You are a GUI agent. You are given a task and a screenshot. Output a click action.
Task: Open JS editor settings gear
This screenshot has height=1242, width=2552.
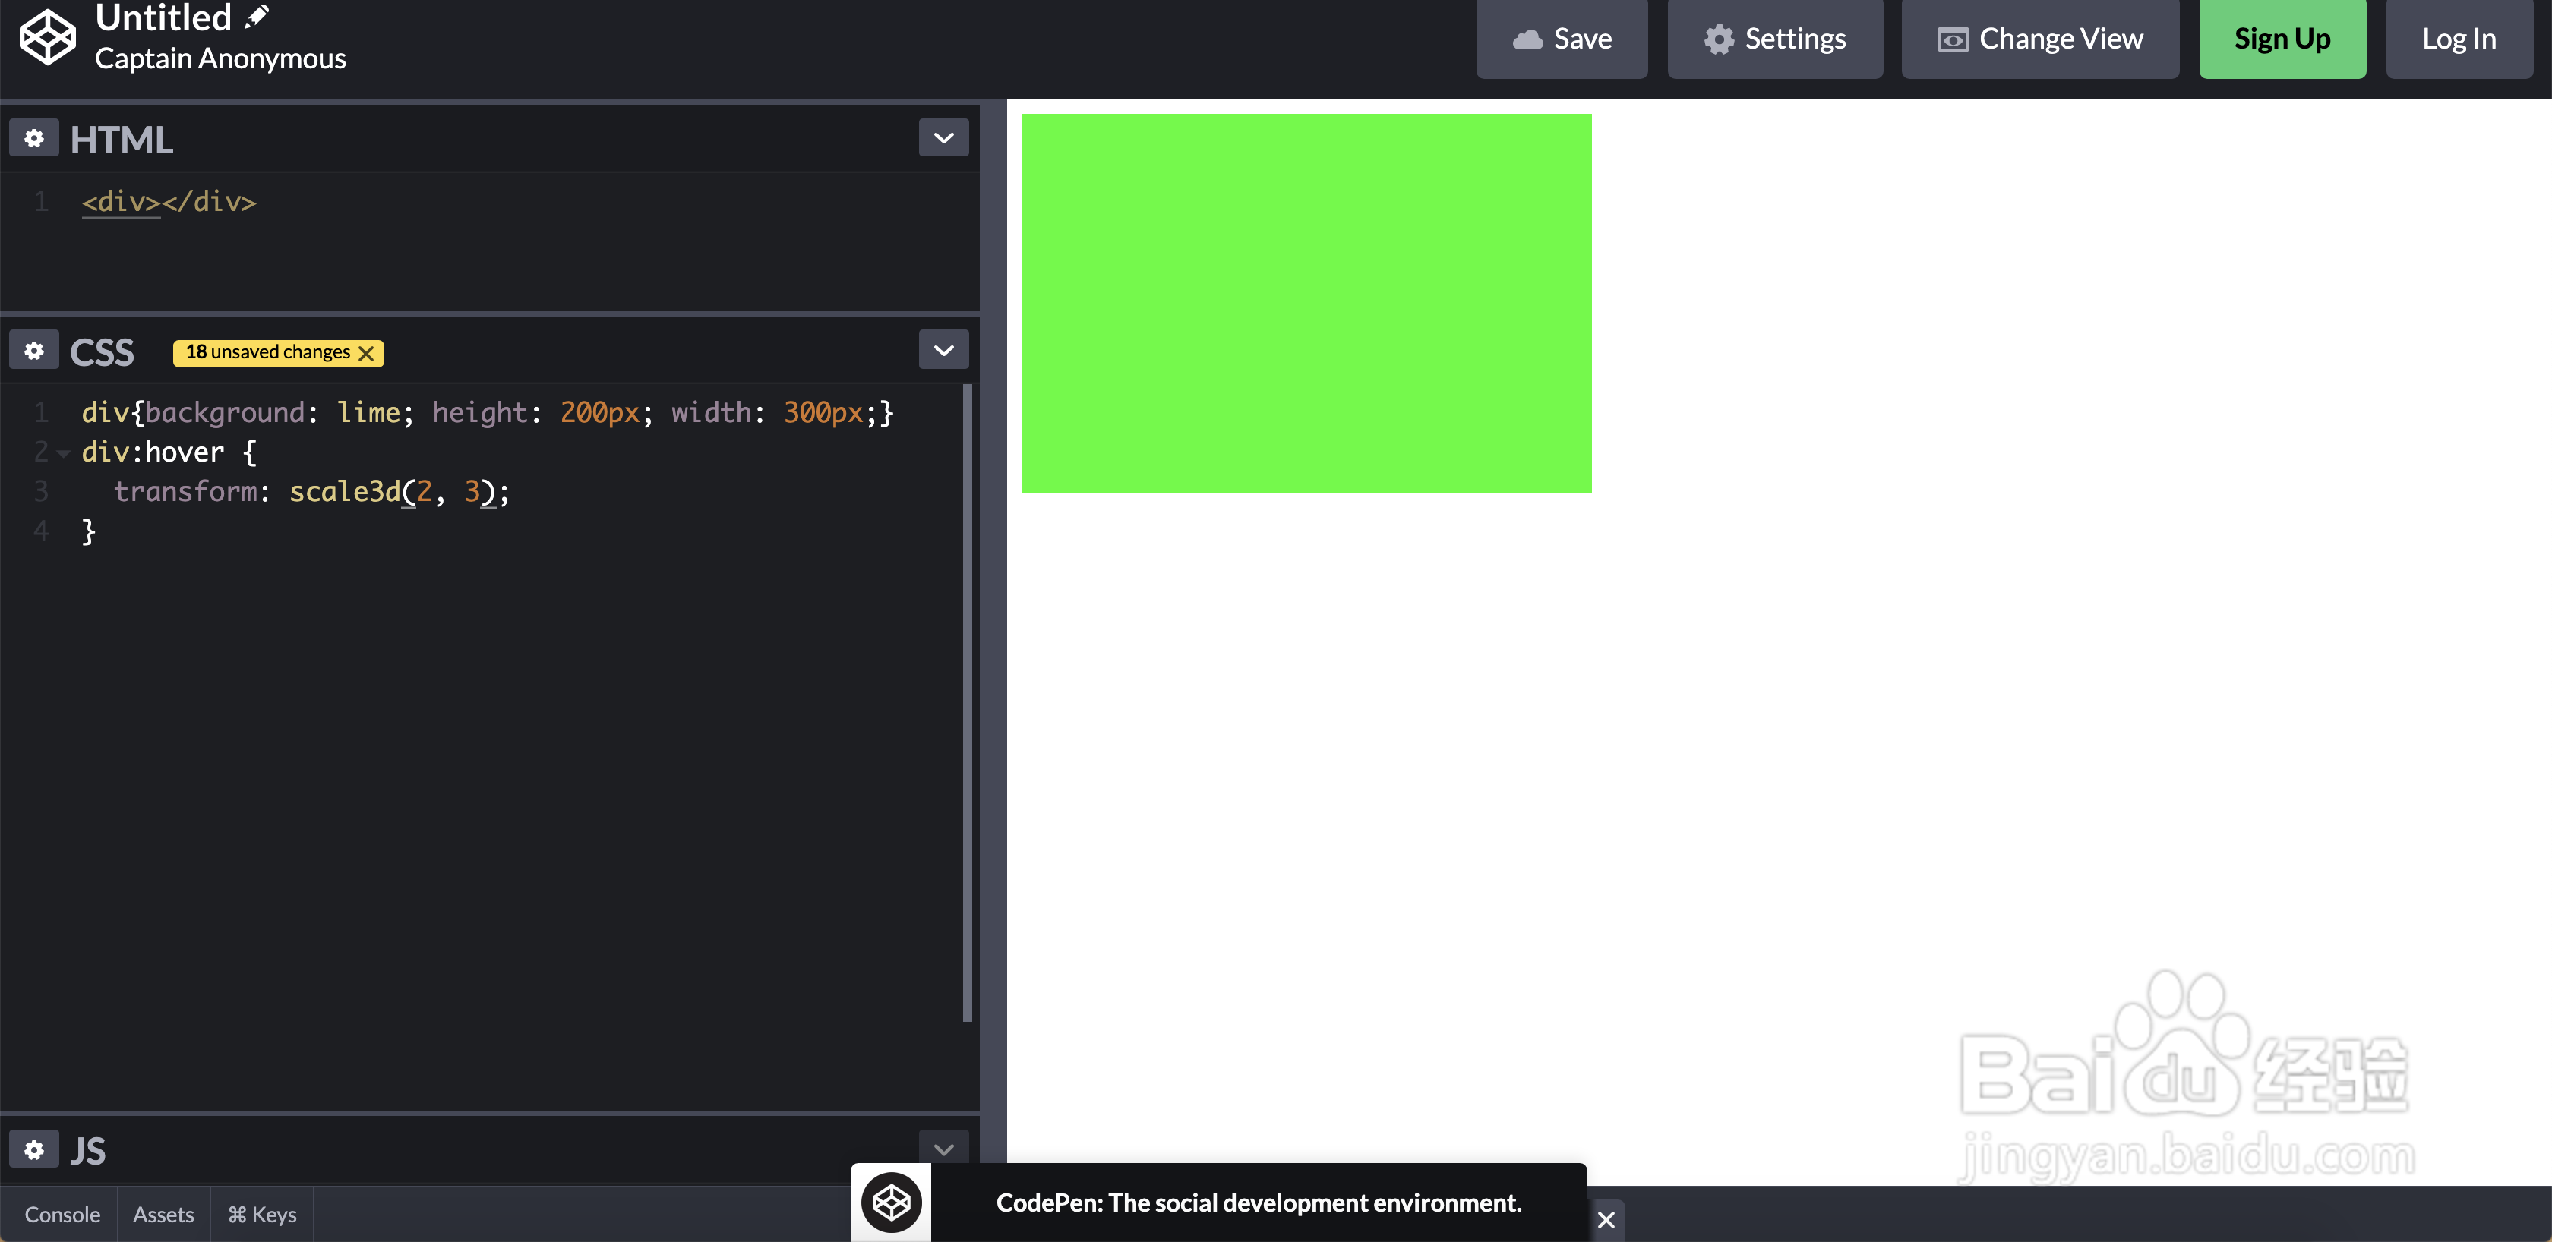(35, 1150)
